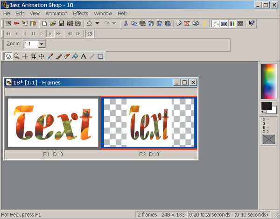Cut selection with the scissors icon
The height and width of the screenshot is (219, 280).
coord(126,23)
